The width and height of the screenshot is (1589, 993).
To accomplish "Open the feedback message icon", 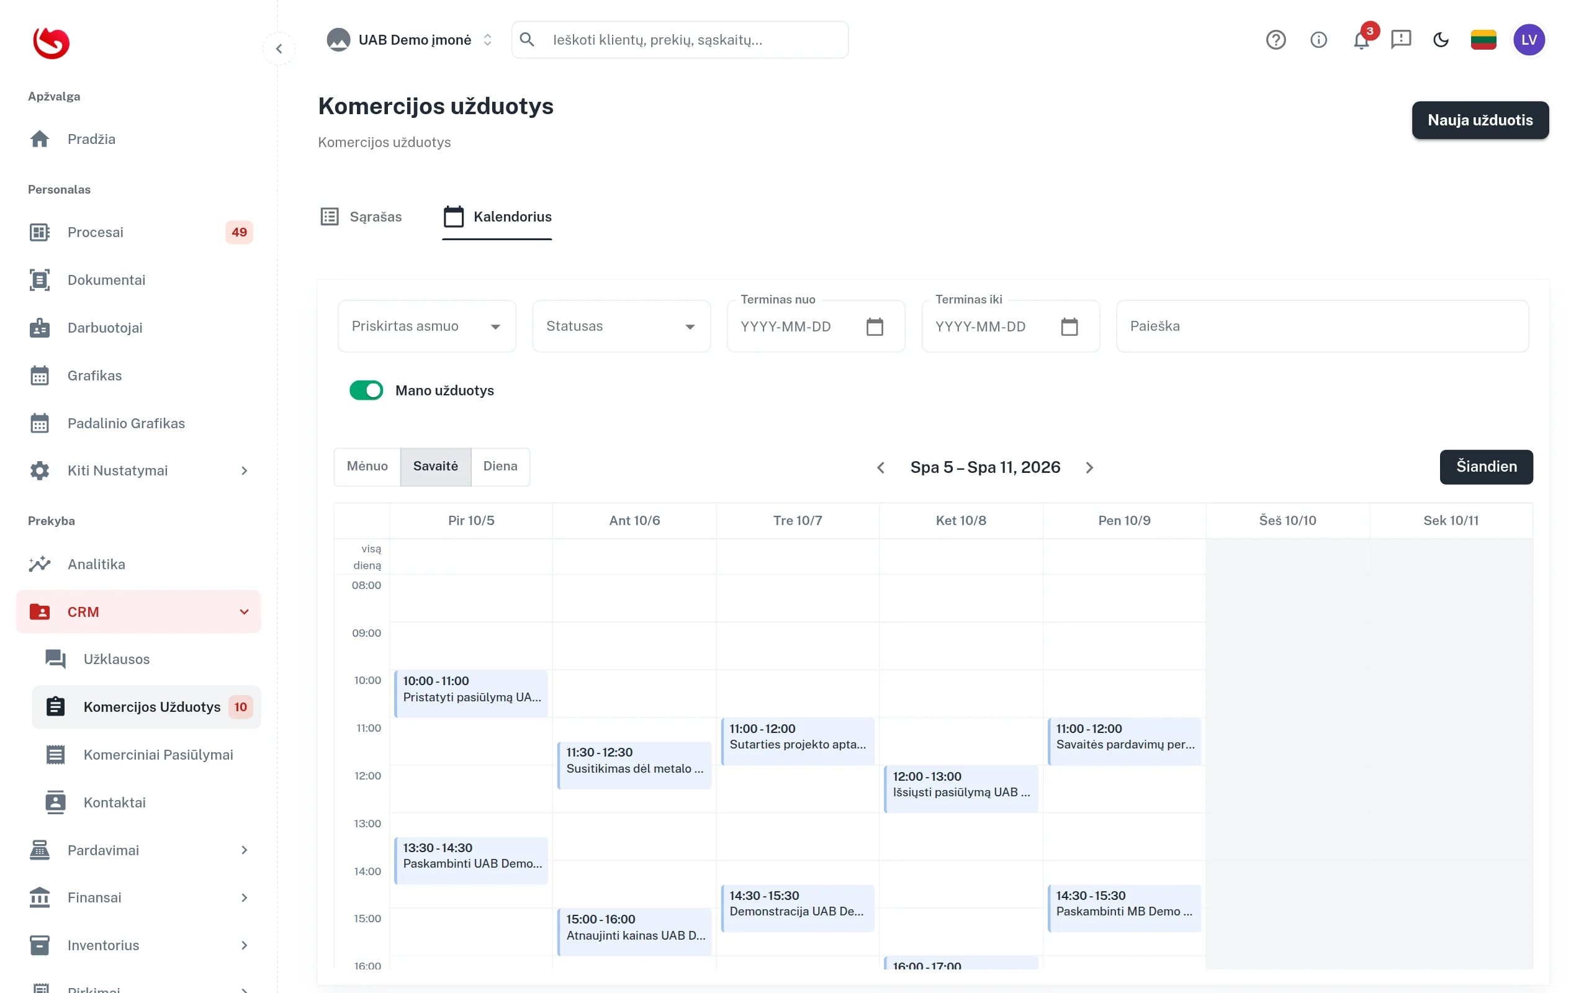I will (x=1400, y=40).
